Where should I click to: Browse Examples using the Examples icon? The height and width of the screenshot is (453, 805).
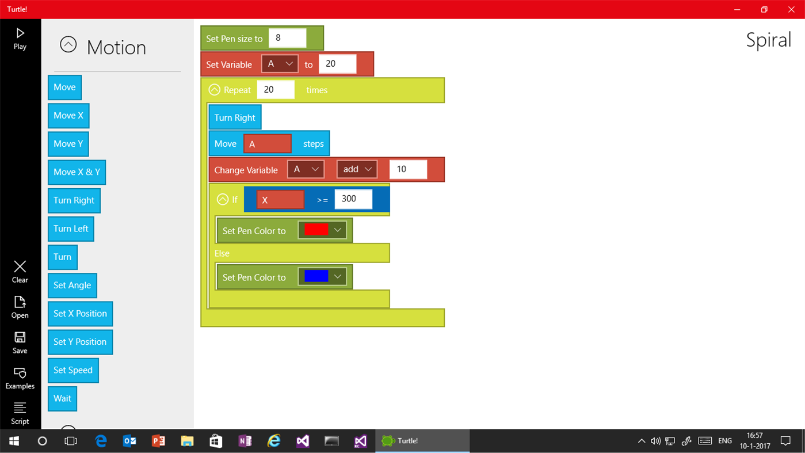20,377
